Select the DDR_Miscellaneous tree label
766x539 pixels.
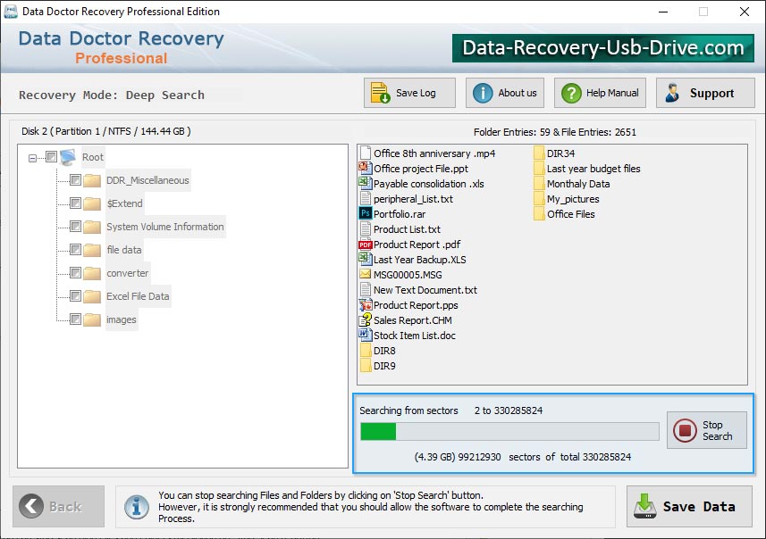(147, 180)
